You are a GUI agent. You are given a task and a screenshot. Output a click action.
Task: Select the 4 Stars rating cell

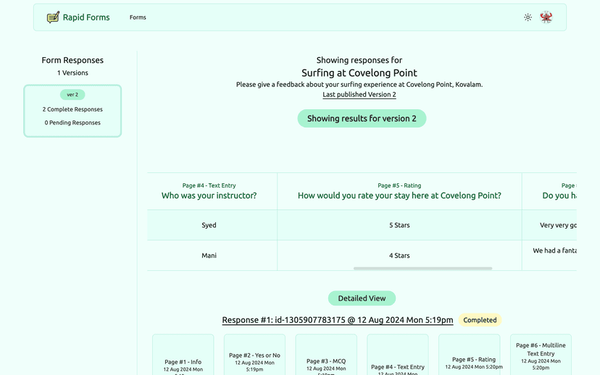click(399, 256)
